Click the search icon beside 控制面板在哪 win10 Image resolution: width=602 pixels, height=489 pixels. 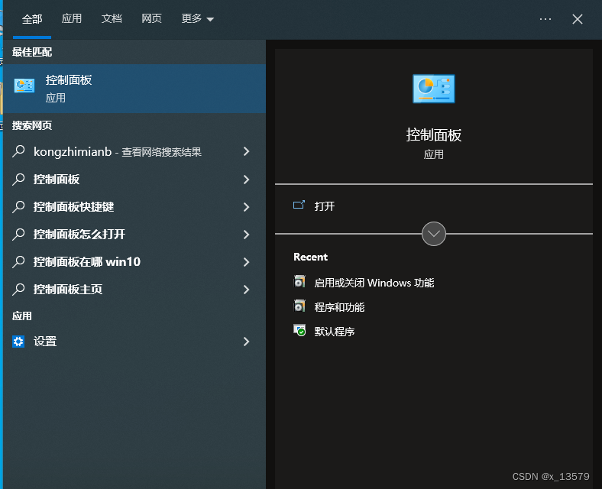[18, 262]
